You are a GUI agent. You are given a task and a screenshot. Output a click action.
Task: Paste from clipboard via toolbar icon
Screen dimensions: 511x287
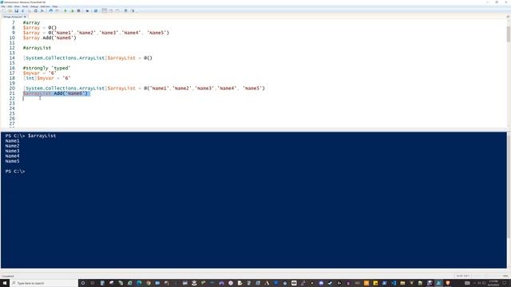(x=35, y=10)
